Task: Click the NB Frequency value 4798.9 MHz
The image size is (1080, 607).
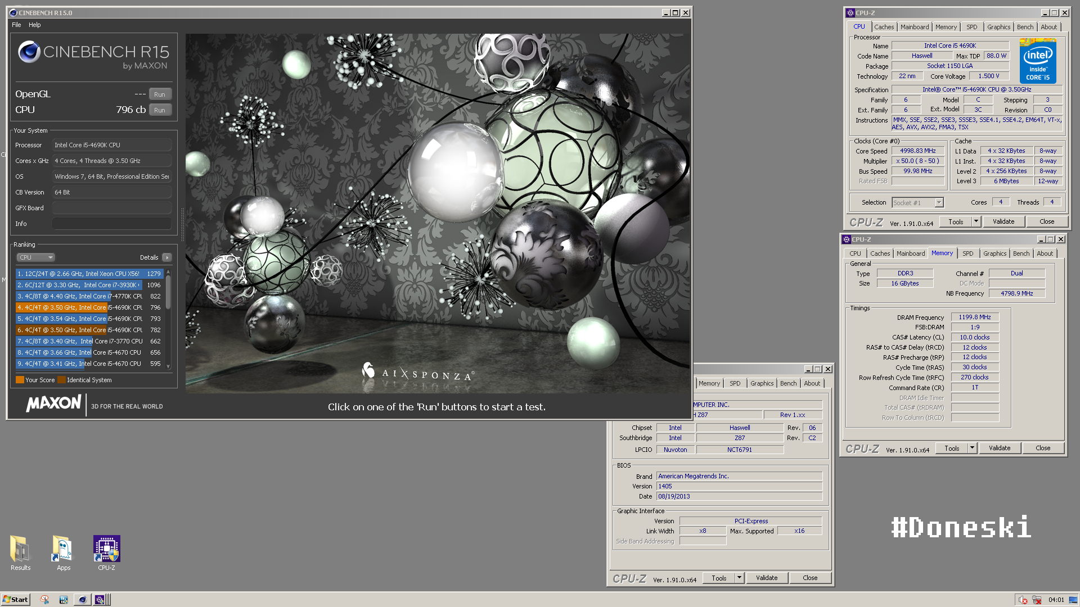Action: click(1016, 293)
